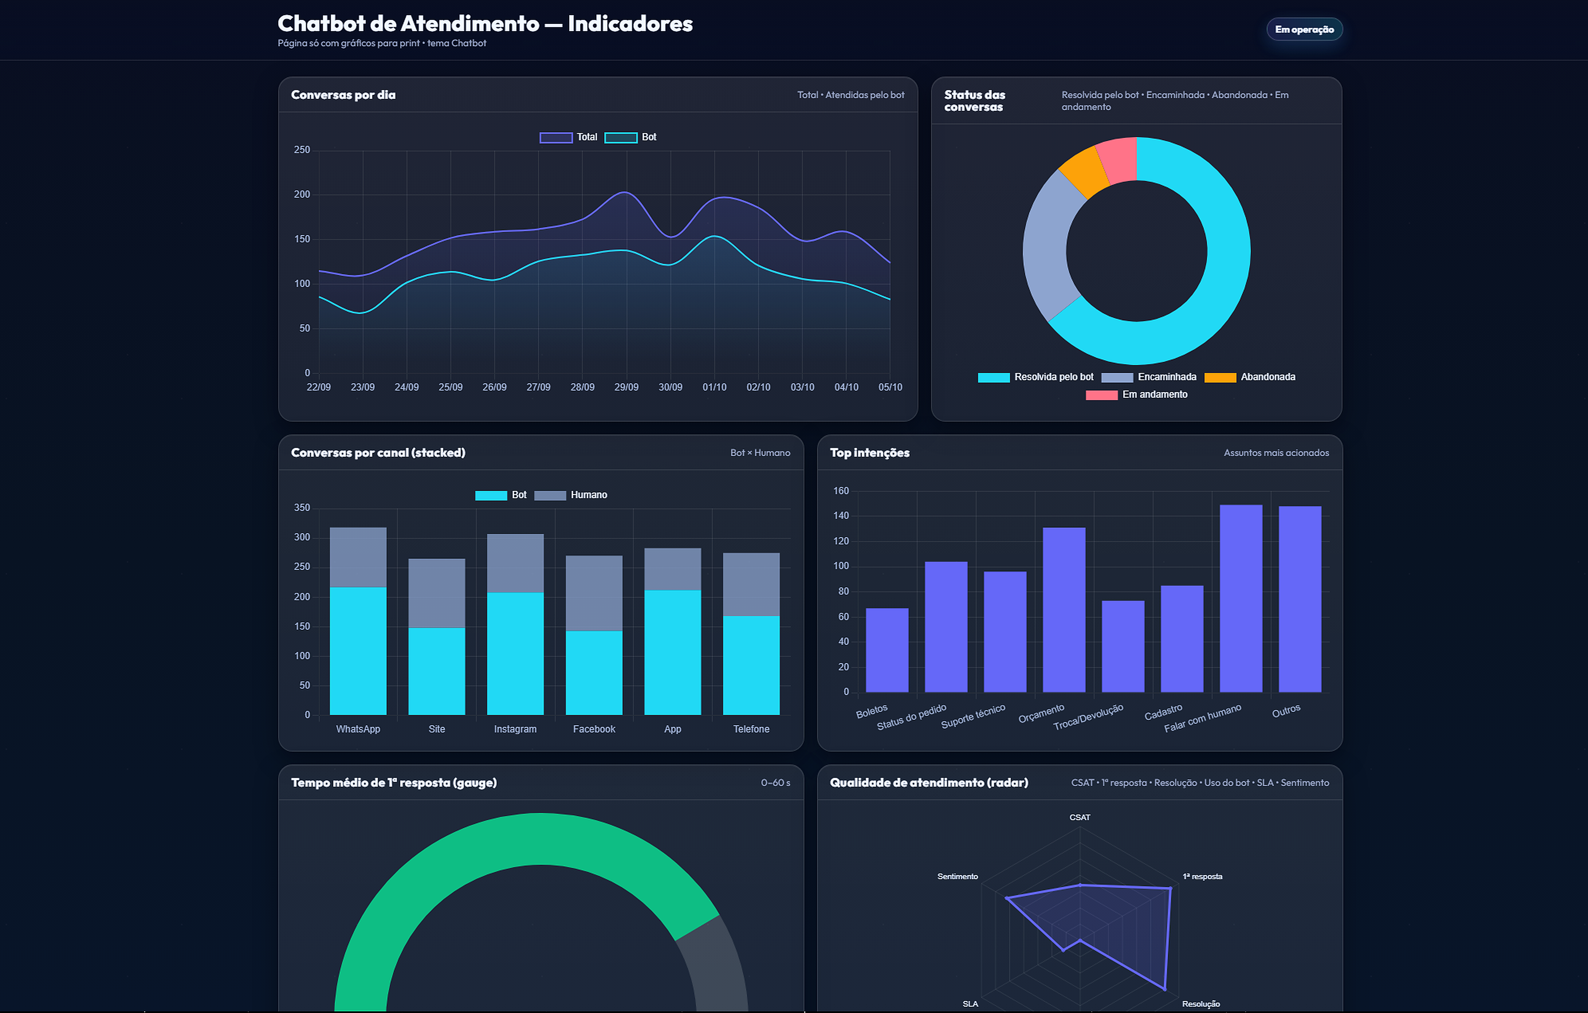Toggle Encaminhada legend swatch
Screen dimensions: 1588x1013
(1117, 377)
